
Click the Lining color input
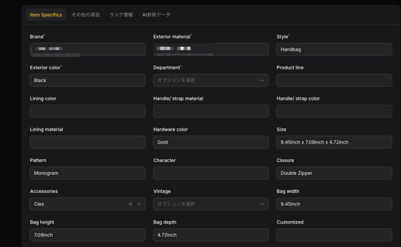tap(87, 111)
